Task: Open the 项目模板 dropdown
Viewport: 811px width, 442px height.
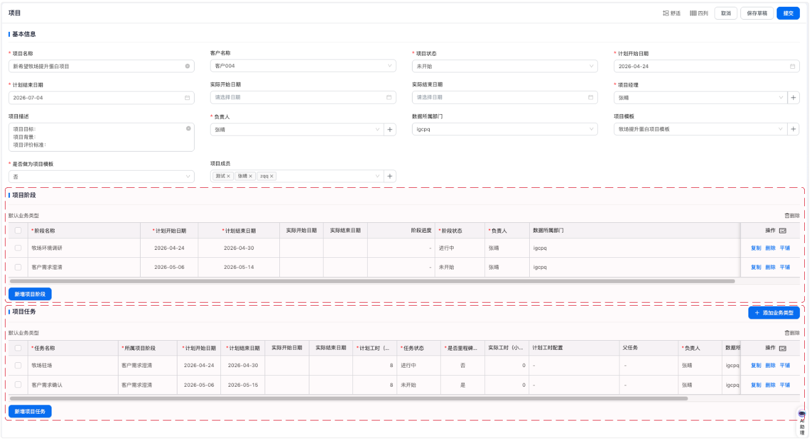Action: (700, 129)
